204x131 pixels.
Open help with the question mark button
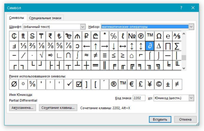pyautogui.click(x=181, y=8)
